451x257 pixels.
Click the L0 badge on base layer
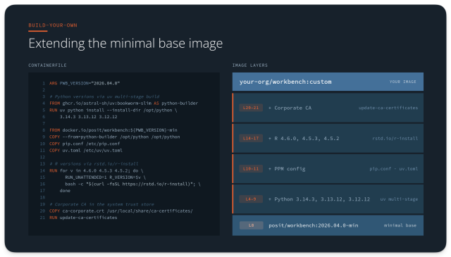pyautogui.click(x=252, y=225)
